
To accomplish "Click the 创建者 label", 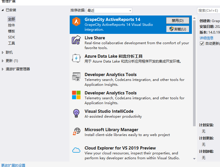I will 205,21.
